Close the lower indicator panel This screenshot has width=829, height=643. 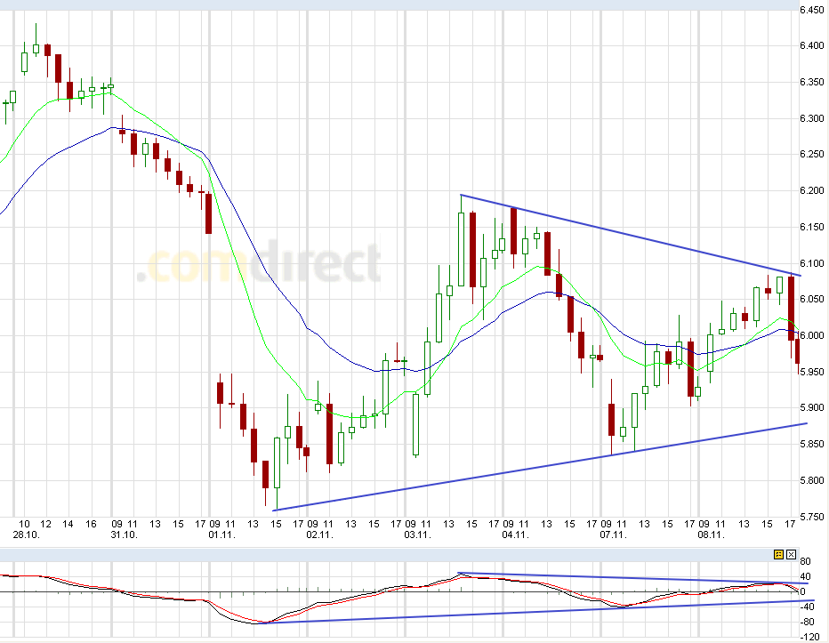click(791, 553)
